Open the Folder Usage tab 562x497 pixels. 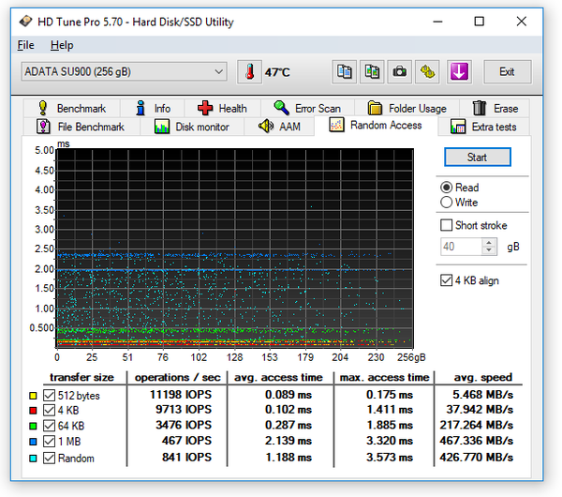407,108
